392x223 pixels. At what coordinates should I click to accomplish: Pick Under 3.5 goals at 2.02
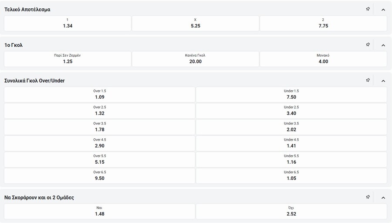click(x=291, y=127)
